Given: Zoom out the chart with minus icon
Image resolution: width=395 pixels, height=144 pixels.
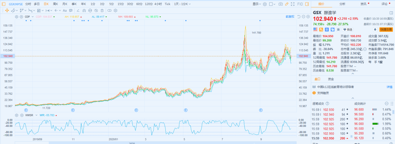Looking at the screenshot, I should [x=304, y=16].
